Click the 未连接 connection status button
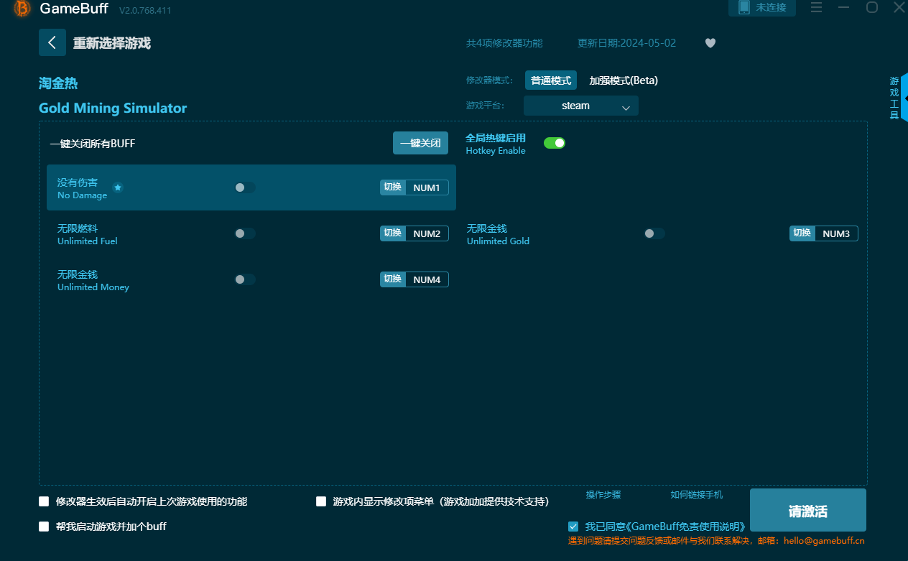The height and width of the screenshot is (561, 908). coord(762,7)
